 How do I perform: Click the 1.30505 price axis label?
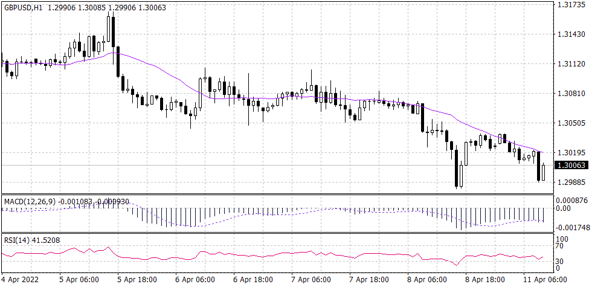pyautogui.click(x=570, y=123)
